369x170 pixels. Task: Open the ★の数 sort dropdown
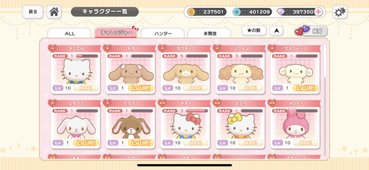point(254,30)
